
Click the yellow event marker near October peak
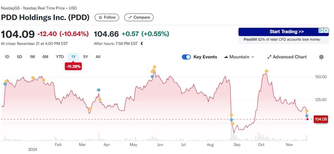click(266, 71)
